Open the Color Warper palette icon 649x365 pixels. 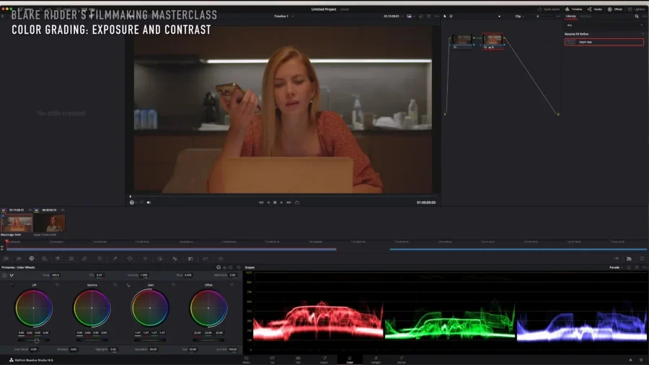click(100, 259)
